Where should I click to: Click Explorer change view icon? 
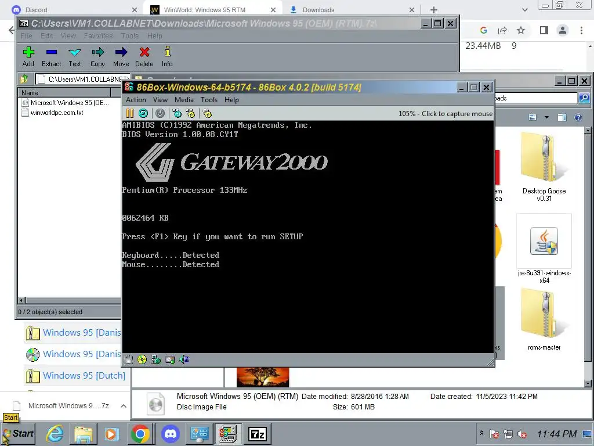click(533, 117)
